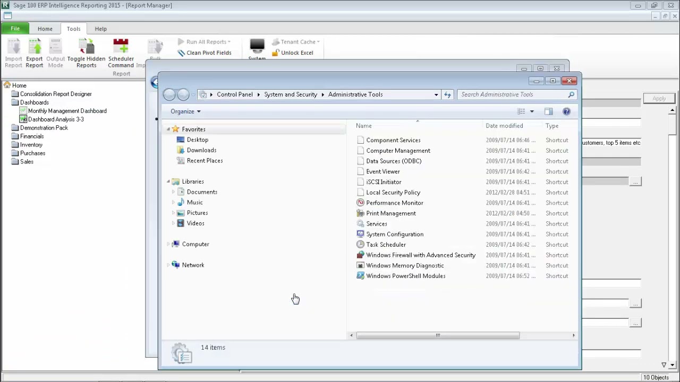Click Clean Pivot Fields tool
This screenshot has height=382, width=680.
(x=205, y=53)
